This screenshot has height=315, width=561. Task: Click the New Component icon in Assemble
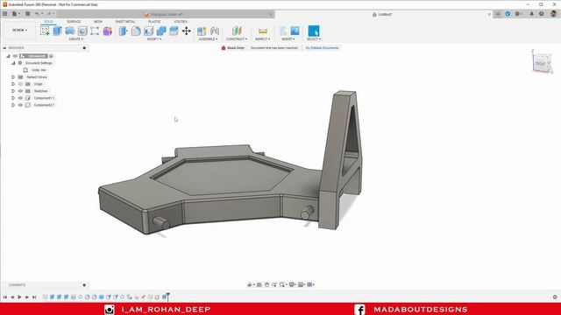click(202, 31)
